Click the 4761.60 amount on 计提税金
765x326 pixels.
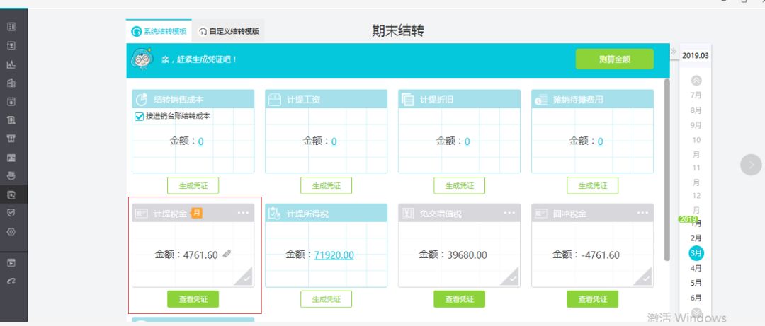tap(200, 255)
